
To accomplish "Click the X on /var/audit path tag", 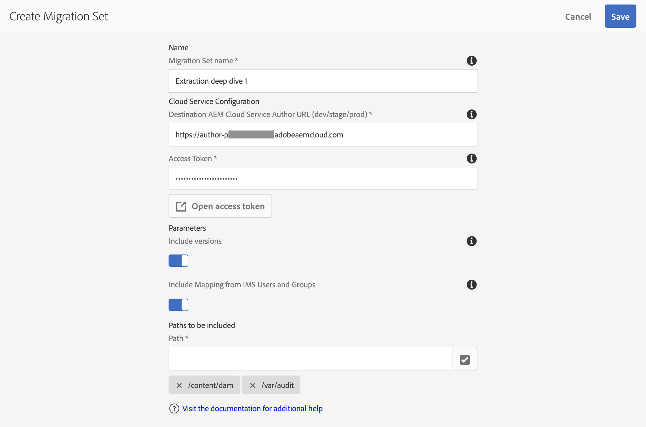I will click(253, 385).
